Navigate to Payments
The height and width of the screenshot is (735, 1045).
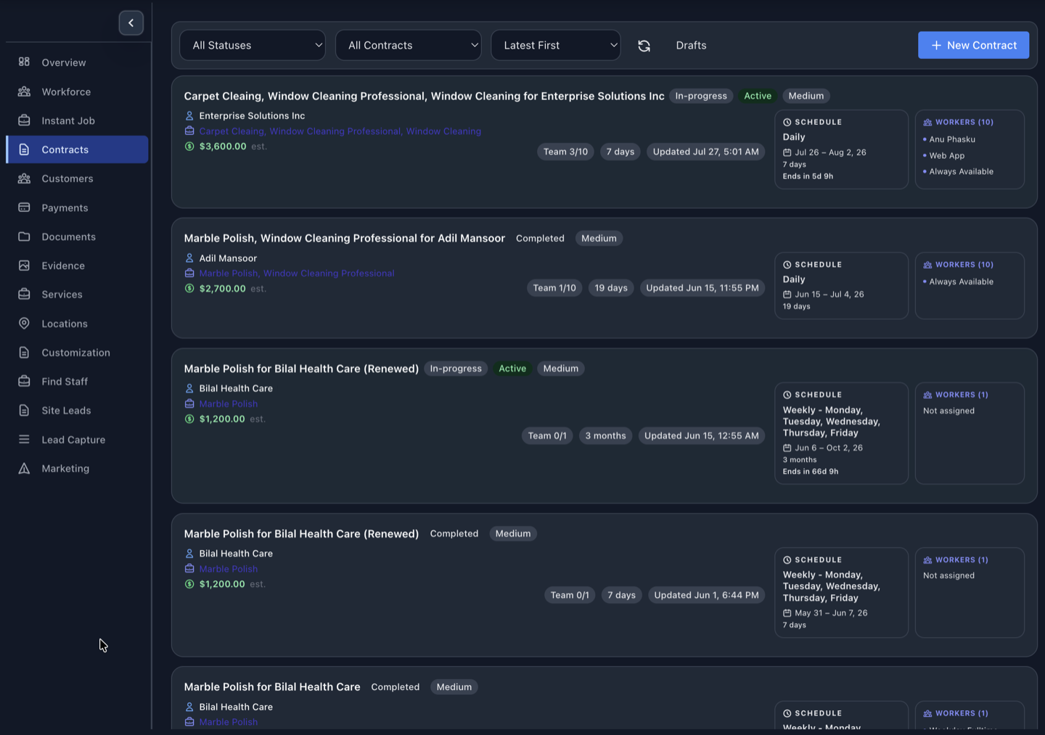point(77,208)
